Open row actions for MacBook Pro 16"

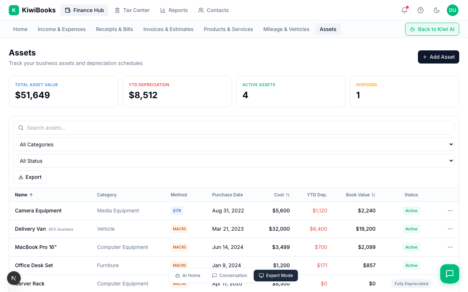pos(450,247)
